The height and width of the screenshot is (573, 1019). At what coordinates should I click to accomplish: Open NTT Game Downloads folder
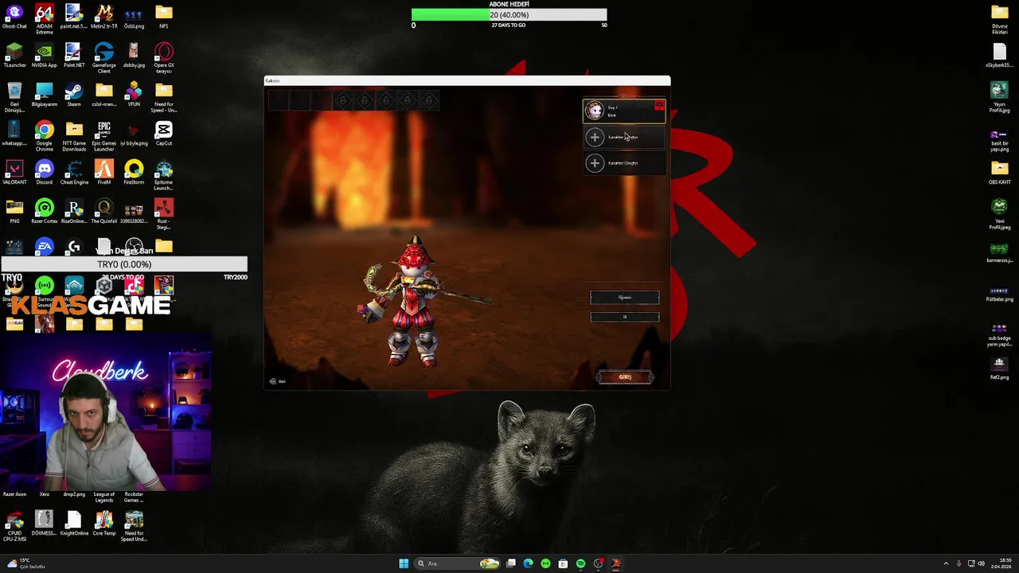[x=74, y=136]
